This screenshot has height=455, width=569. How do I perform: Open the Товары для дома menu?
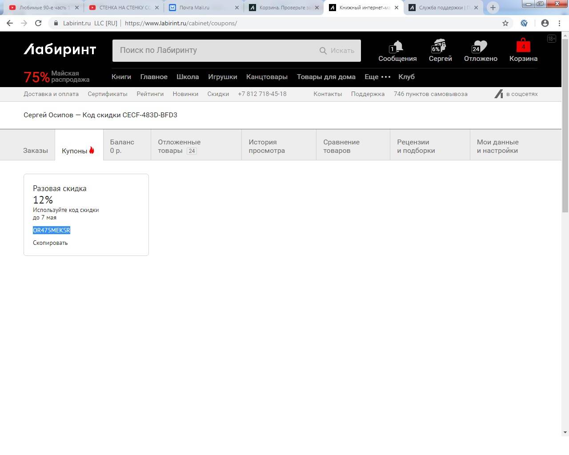326,77
